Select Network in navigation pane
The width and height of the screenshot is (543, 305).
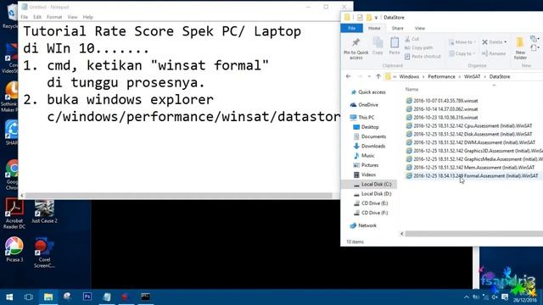click(x=363, y=225)
